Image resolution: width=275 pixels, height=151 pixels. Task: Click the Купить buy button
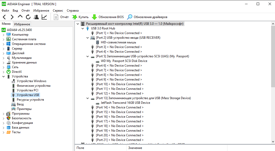80,17
